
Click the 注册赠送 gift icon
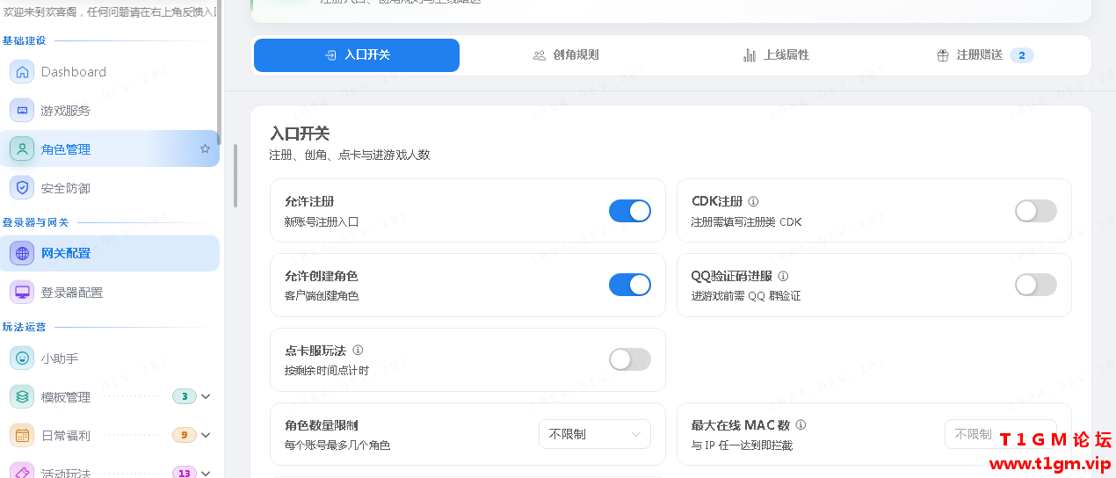pos(943,55)
